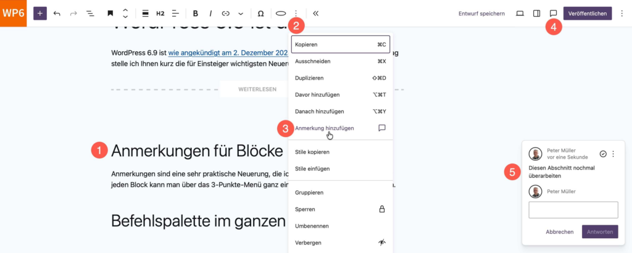Toggle bold formatting
This screenshot has width=632, height=253.
coord(196,13)
